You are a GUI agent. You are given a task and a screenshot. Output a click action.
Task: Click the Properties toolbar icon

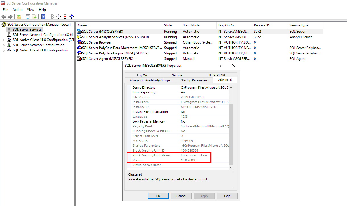[x=28, y=17]
